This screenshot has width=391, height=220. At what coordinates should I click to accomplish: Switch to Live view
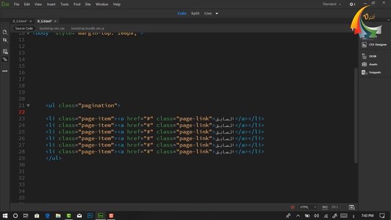coord(208,13)
